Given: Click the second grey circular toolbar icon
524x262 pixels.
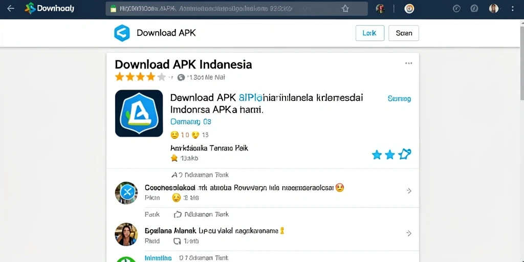Looking at the screenshot, I should point(474,9).
